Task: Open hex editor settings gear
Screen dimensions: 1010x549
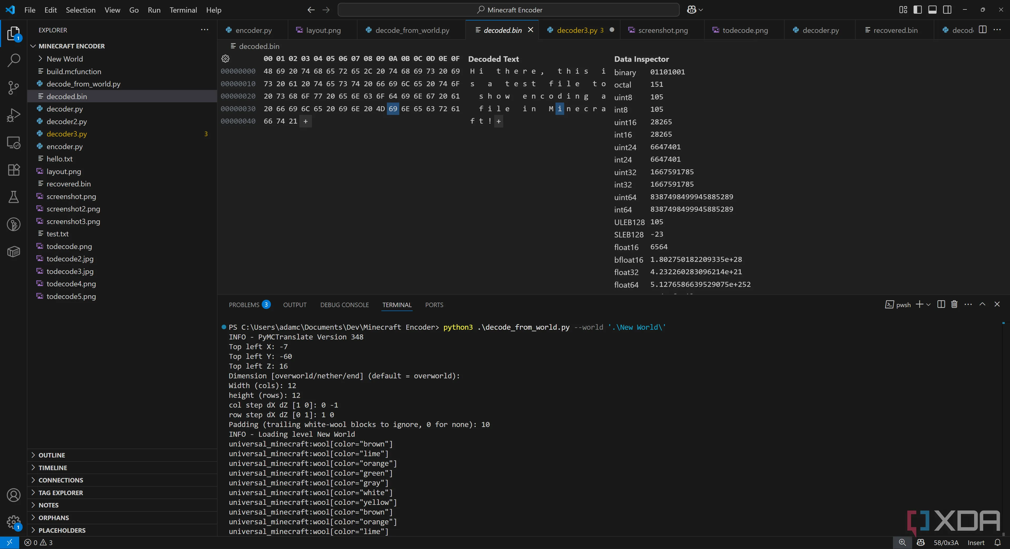Action: [x=225, y=58]
